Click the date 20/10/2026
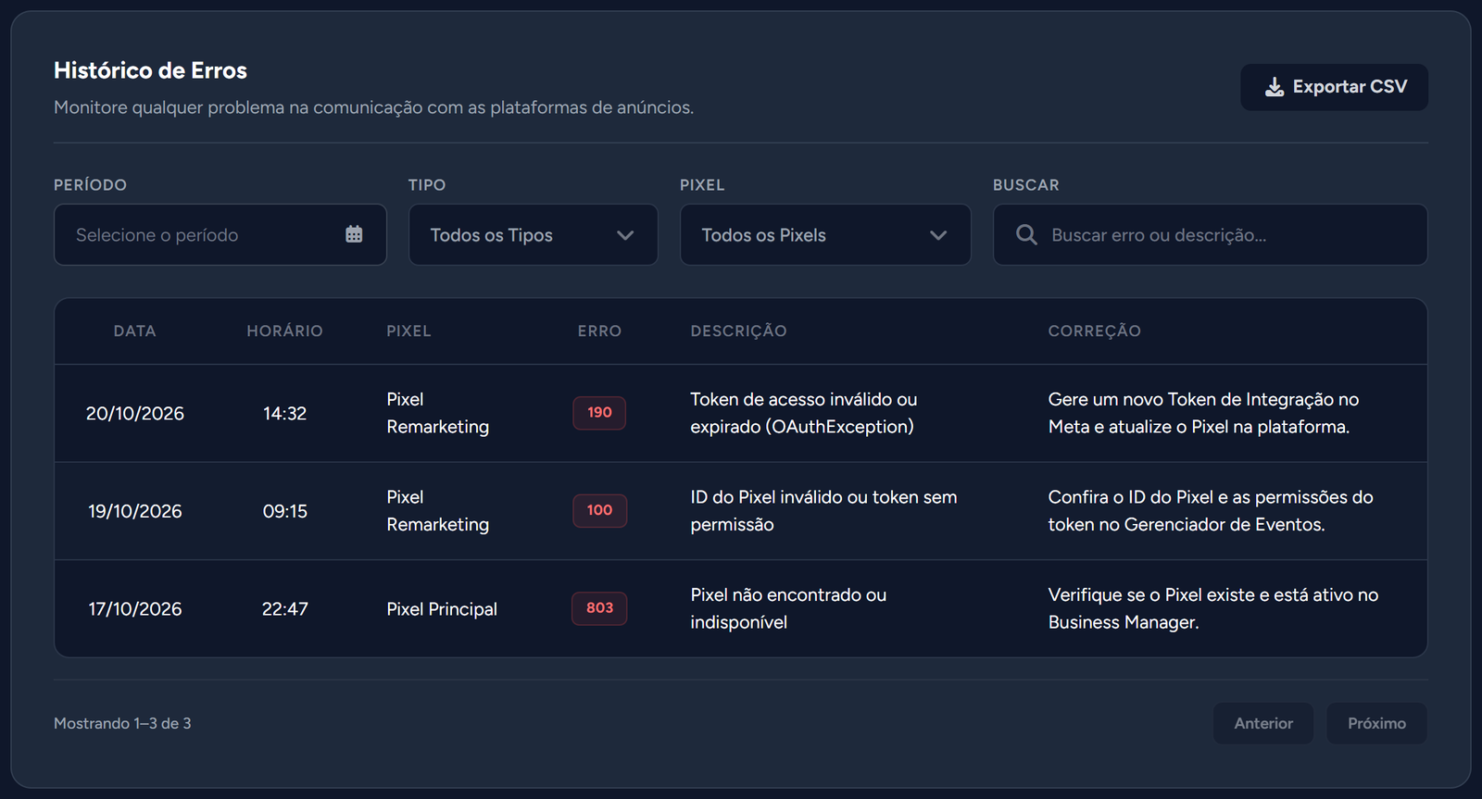This screenshot has height=799, width=1482. (135, 414)
